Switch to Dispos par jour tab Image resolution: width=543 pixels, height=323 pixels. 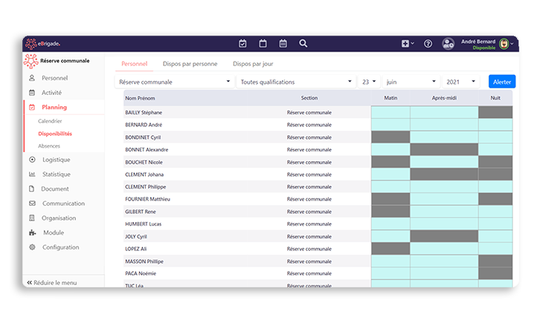click(x=253, y=64)
